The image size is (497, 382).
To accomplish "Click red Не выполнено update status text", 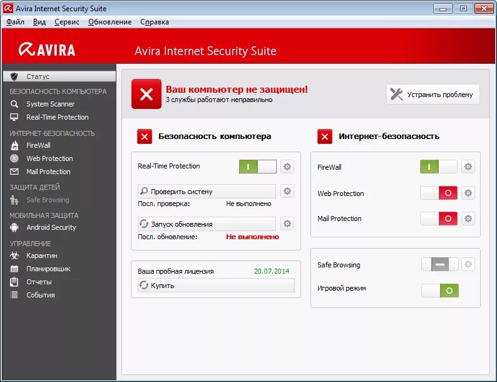I will (x=252, y=237).
